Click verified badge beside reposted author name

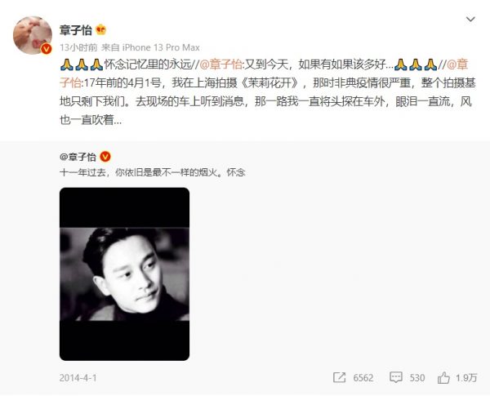coord(105,157)
